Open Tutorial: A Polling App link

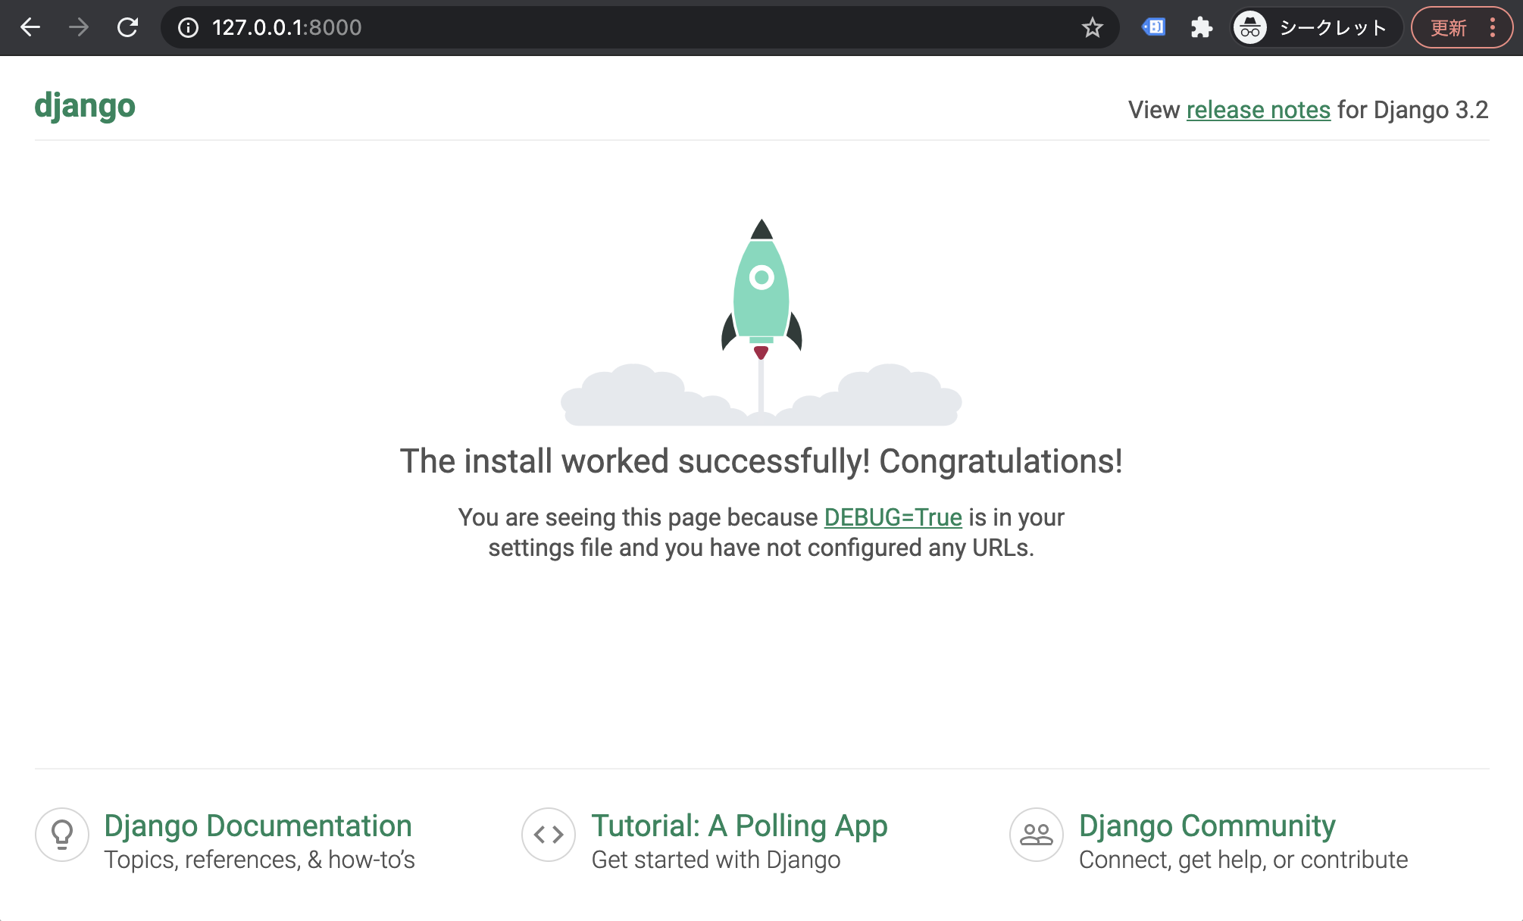tap(740, 826)
